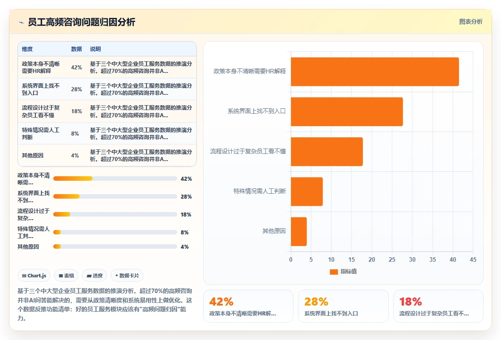Image resolution: width=501 pixels, height=340 pixels.
Task: Click the lightning icon beside the title
Action: (21, 22)
